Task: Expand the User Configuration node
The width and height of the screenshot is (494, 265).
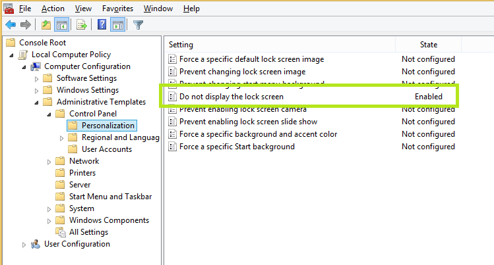Action: [x=24, y=244]
